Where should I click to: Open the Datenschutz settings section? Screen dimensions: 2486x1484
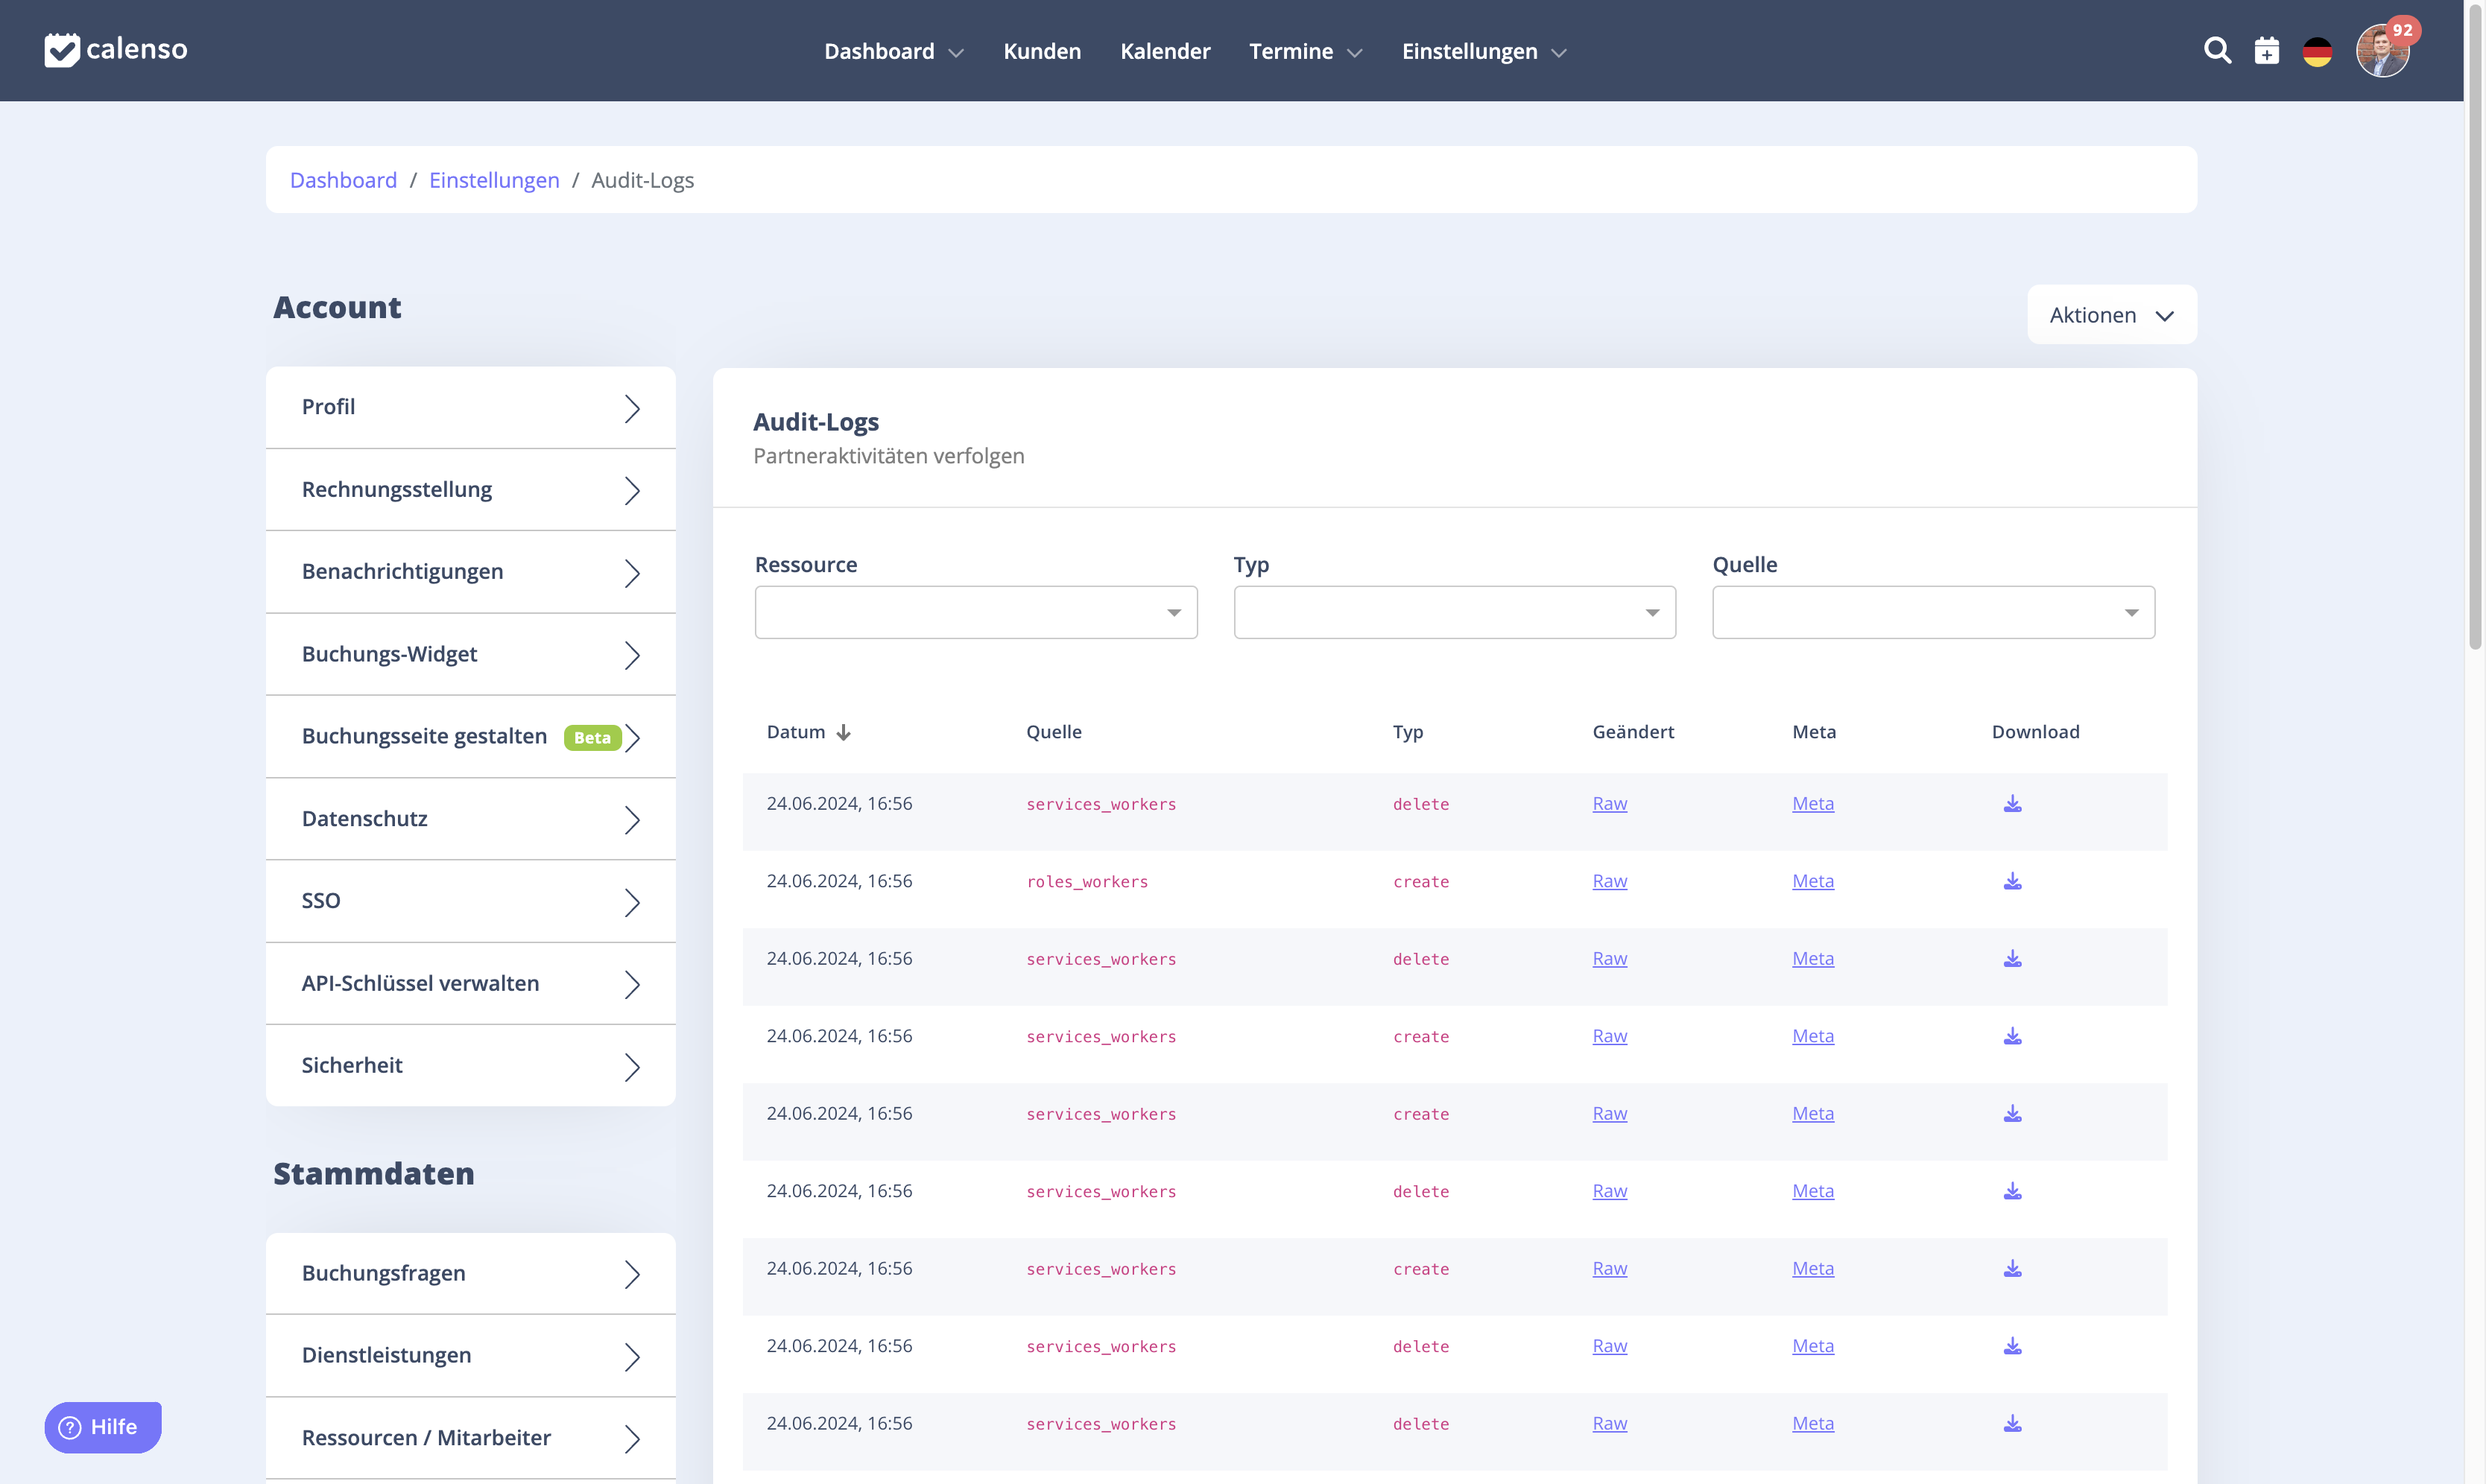[x=471, y=819]
